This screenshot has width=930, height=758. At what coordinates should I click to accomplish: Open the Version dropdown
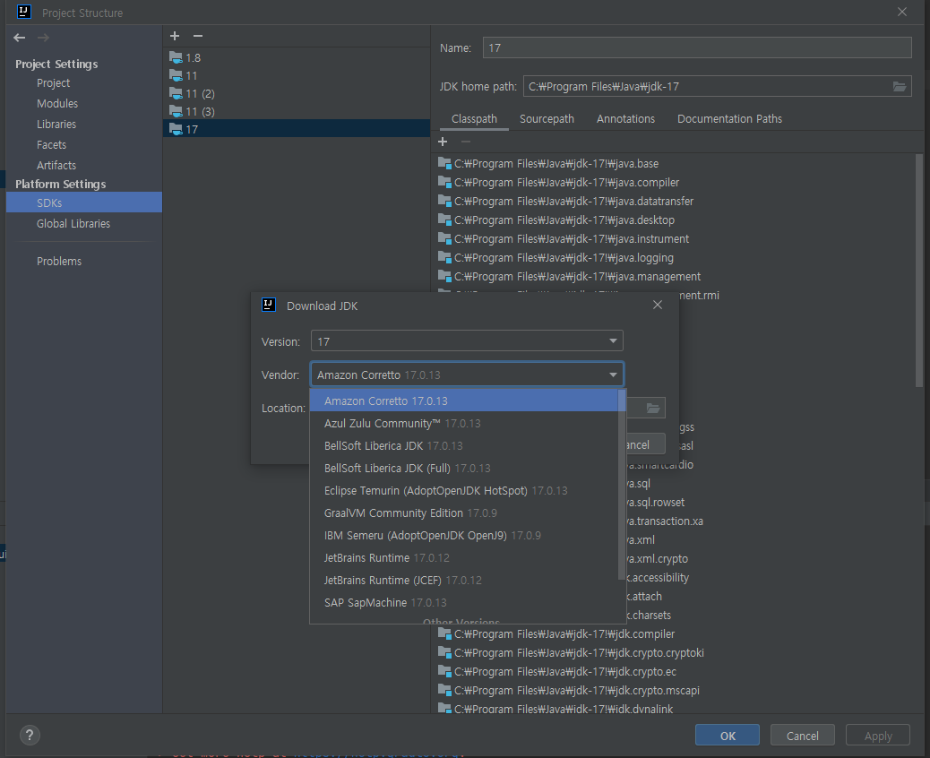point(467,341)
